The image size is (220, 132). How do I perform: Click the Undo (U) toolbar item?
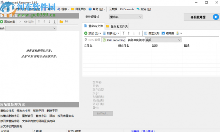tap(144, 9)
